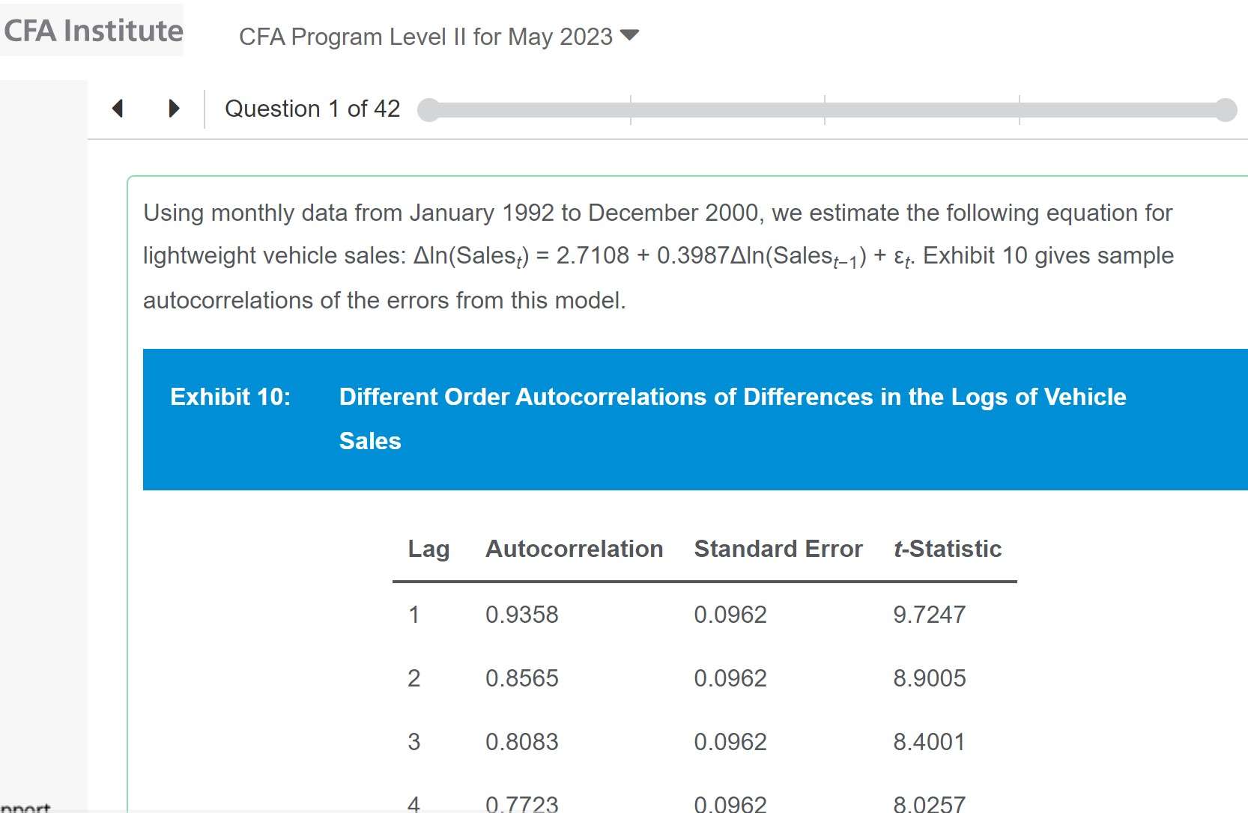Image resolution: width=1248 pixels, height=813 pixels.
Task: Select the t-Statistic column header
Action: (x=948, y=549)
